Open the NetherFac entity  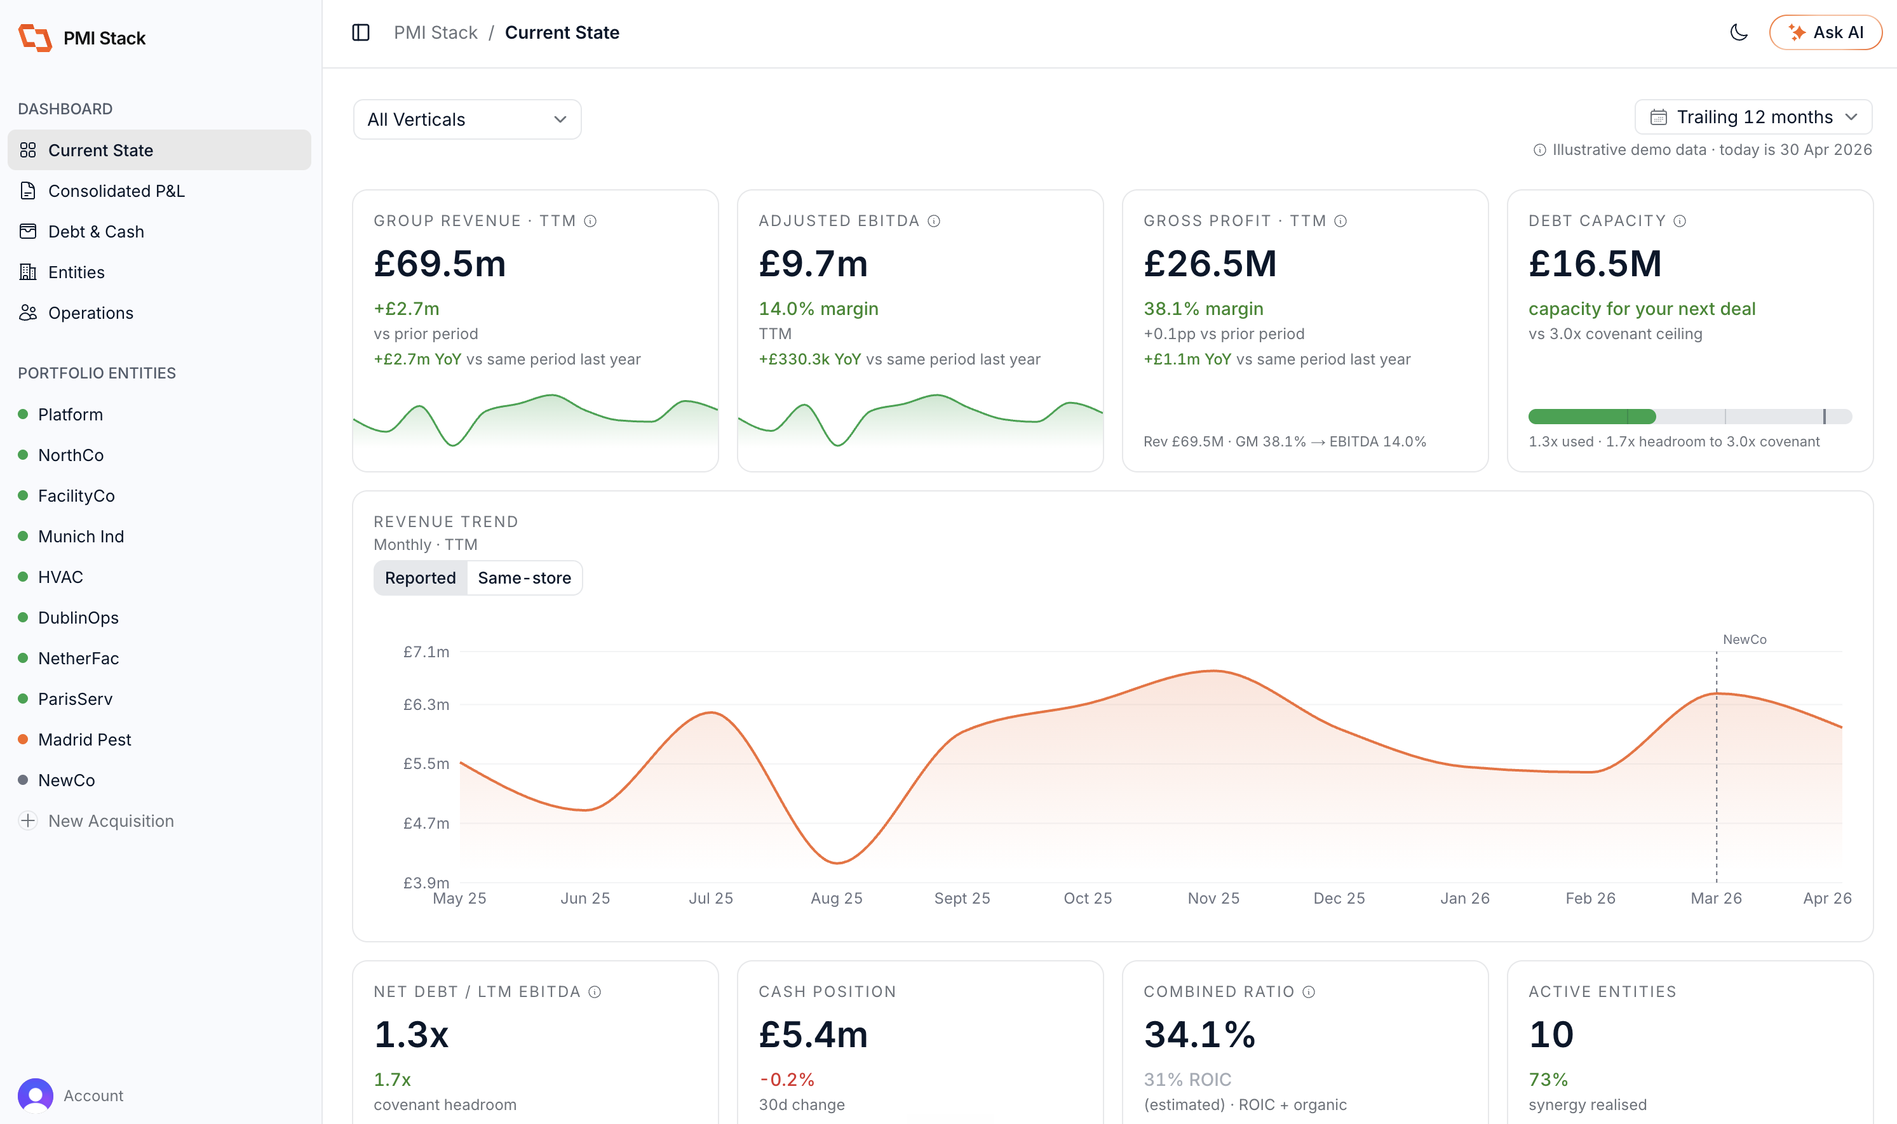click(159, 658)
